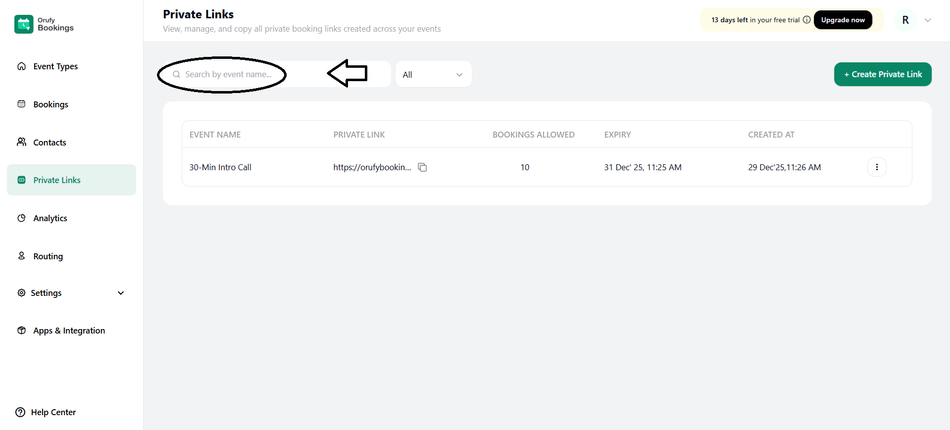Image resolution: width=950 pixels, height=430 pixels.
Task: Click the Routing person icon
Action: pyautogui.click(x=21, y=256)
